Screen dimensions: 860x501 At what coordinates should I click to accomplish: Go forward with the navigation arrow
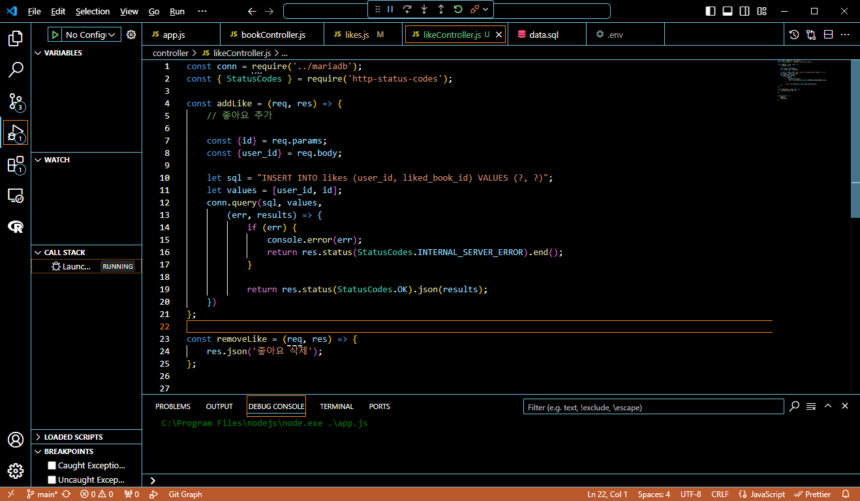(x=270, y=11)
